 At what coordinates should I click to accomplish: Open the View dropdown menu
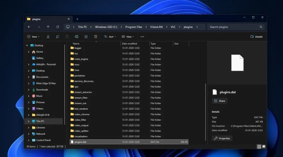click(128, 37)
